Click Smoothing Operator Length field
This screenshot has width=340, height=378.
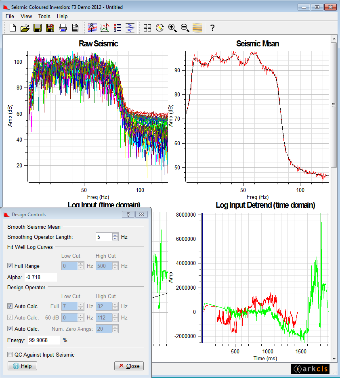click(x=104, y=237)
